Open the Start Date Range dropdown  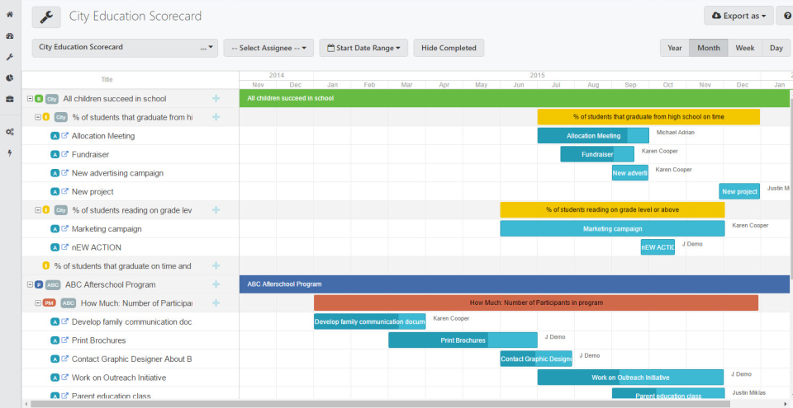tap(363, 48)
